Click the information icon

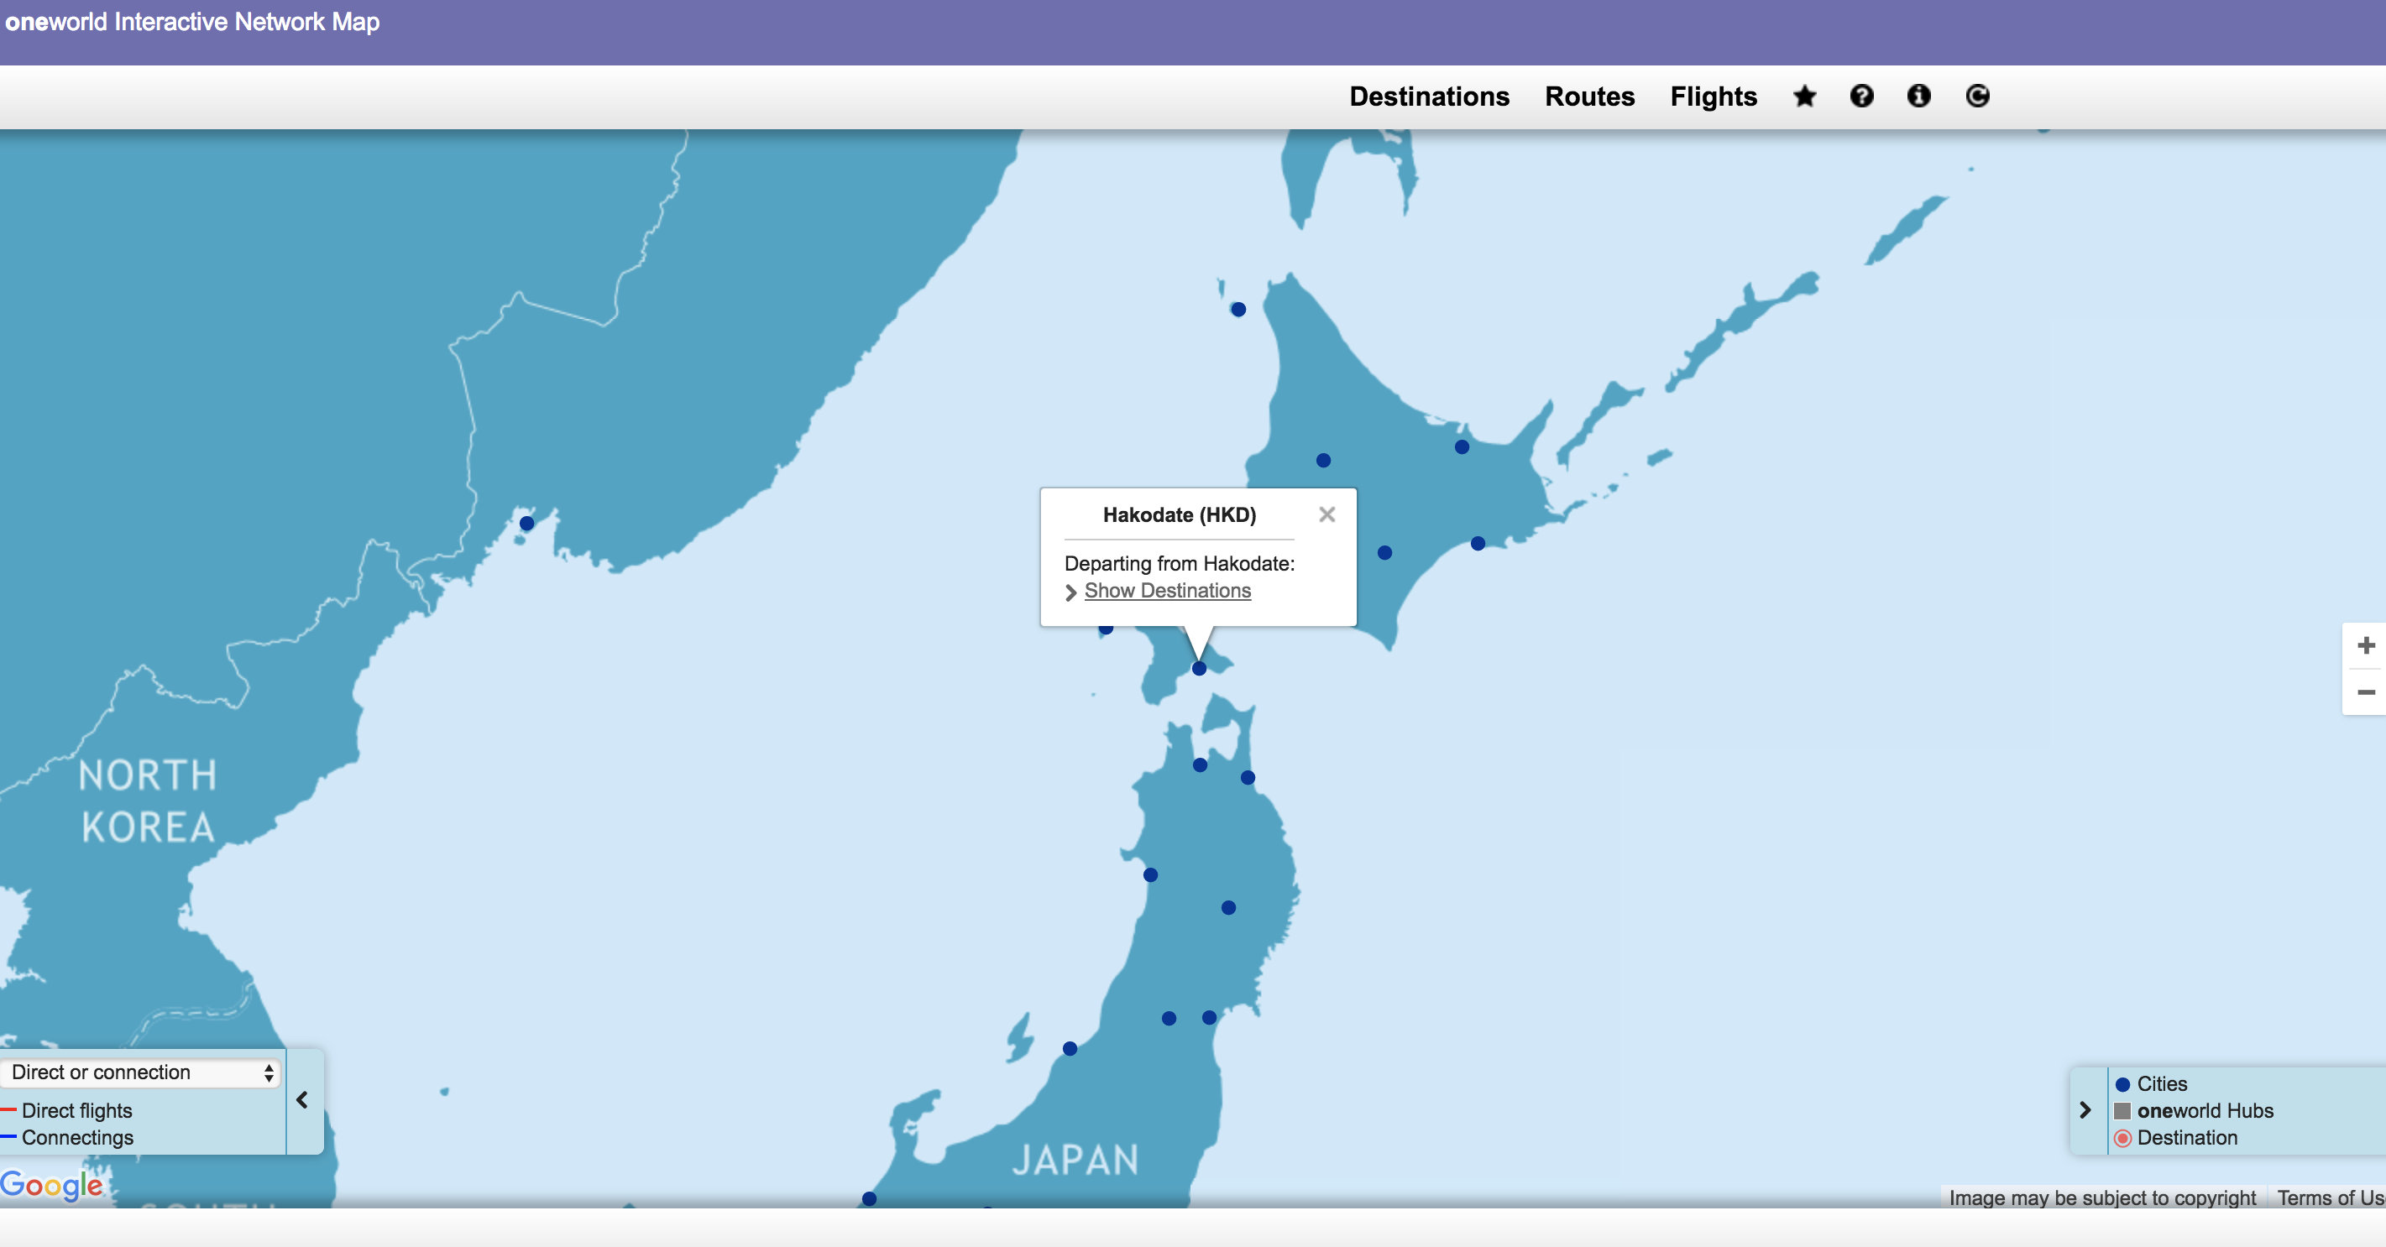tap(1919, 97)
